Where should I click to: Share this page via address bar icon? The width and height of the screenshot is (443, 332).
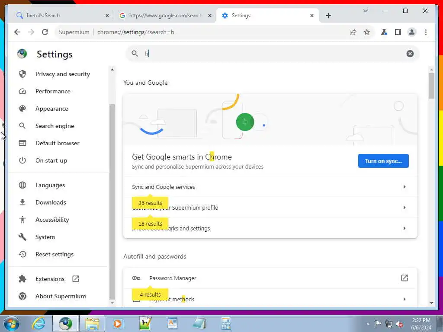(x=353, y=32)
